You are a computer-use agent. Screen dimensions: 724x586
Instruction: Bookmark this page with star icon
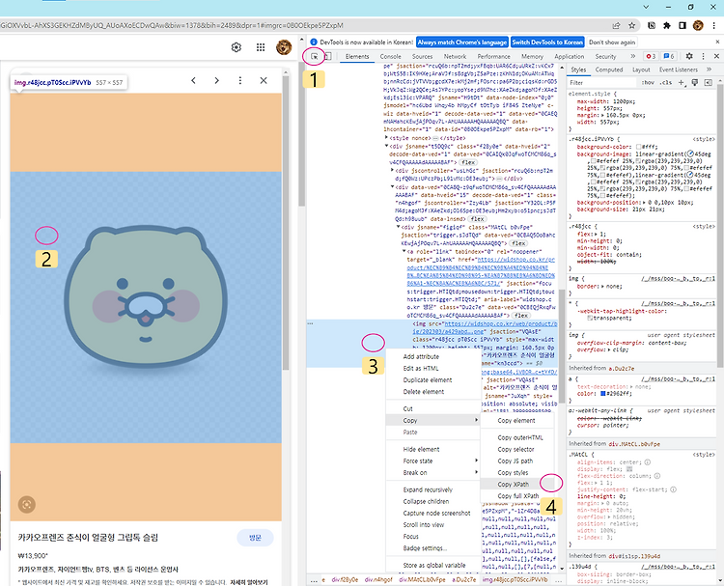coord(632,25)
